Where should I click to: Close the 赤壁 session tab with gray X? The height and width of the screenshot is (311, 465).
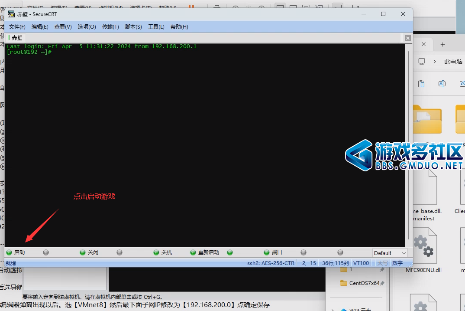(408, 38)
